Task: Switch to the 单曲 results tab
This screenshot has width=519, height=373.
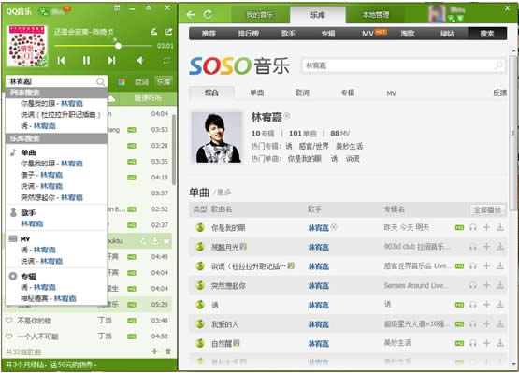Action: coord(257,93)
